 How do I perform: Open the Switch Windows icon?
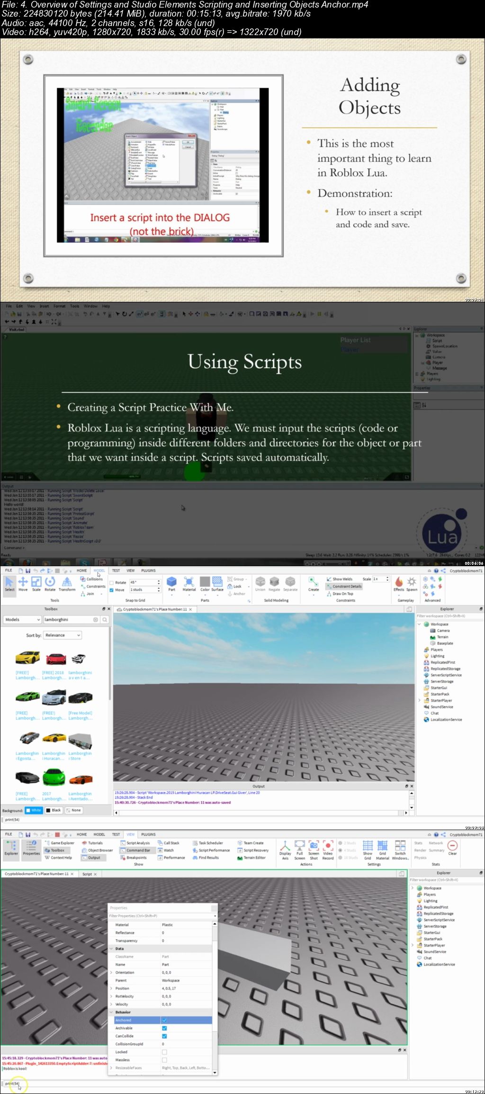coord(400,850)
